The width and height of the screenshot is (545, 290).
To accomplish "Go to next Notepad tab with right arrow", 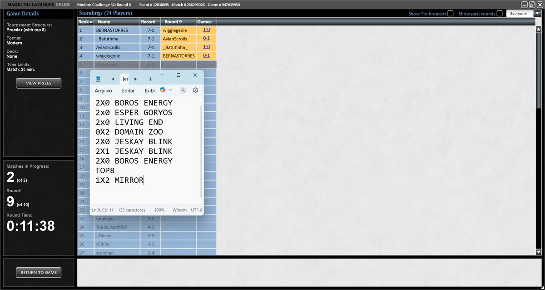I will 135,79.
